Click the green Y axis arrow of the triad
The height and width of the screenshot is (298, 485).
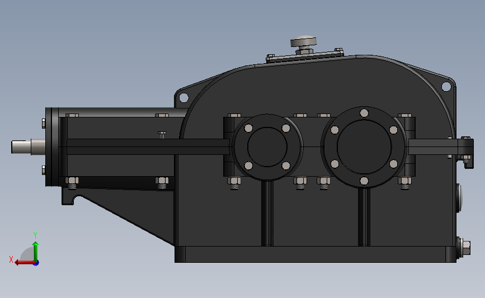(x=36, y=252)
